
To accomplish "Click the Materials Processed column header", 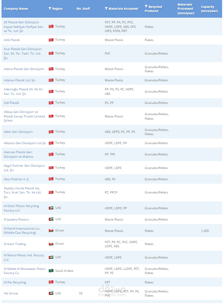I will coord(186,9).
